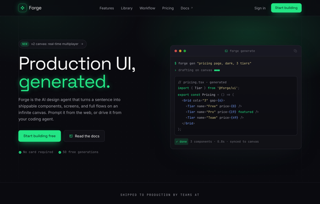Click the Tier name="Pro" code line
This screenshot has width=320, height=204.
pyautogui.click(x=222, y=112)
